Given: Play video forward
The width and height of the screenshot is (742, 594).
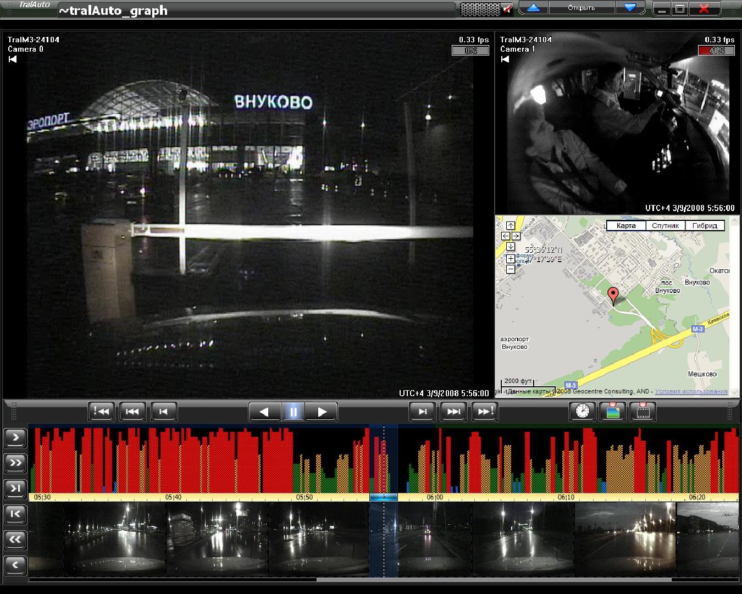Looking at the screenshot, I should [322, 412].
